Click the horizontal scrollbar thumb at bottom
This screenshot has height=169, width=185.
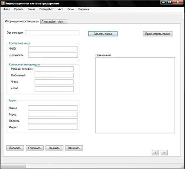13,166
